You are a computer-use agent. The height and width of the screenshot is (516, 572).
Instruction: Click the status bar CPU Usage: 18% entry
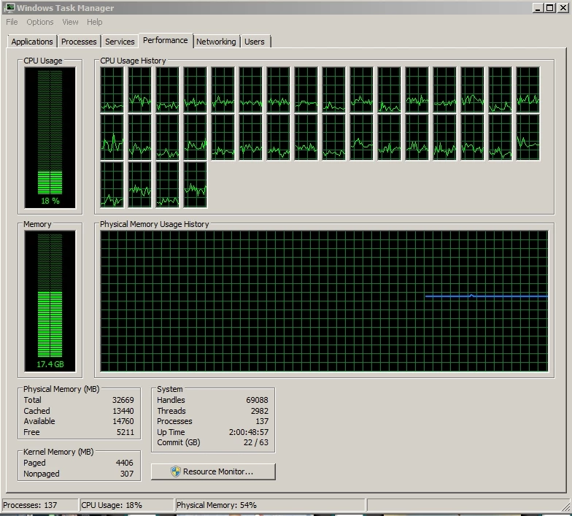(x=127, y=505)
